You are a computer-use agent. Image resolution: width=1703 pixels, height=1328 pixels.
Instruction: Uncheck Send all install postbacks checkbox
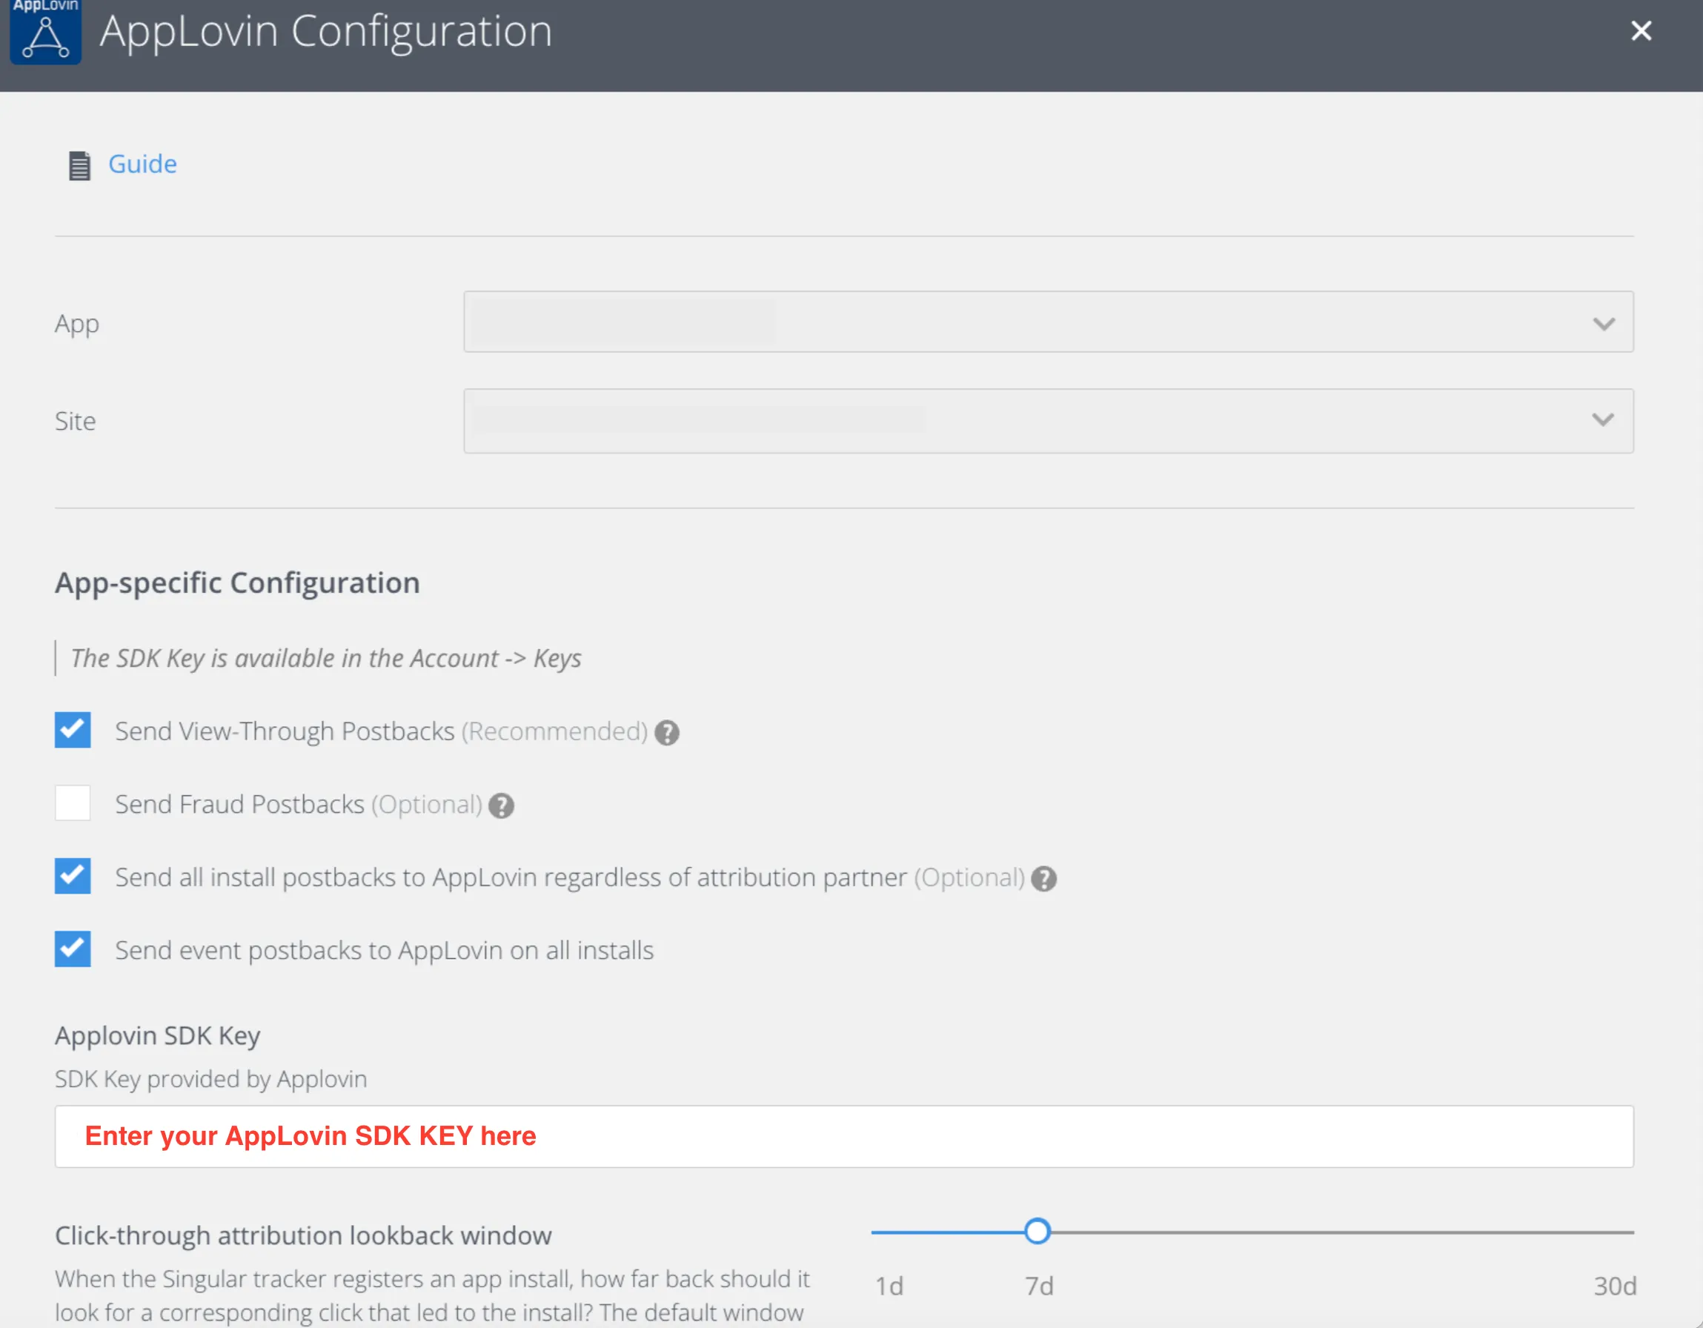coord(73,877)
